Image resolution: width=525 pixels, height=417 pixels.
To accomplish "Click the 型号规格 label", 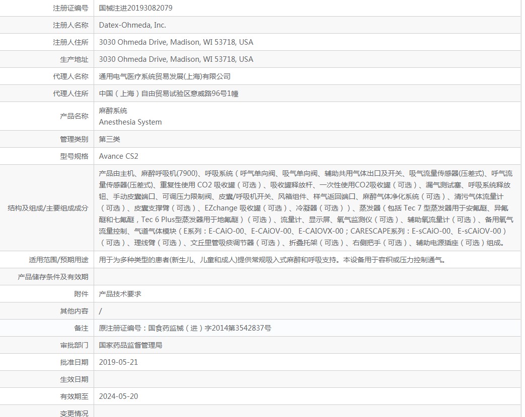I will [74, 156].
